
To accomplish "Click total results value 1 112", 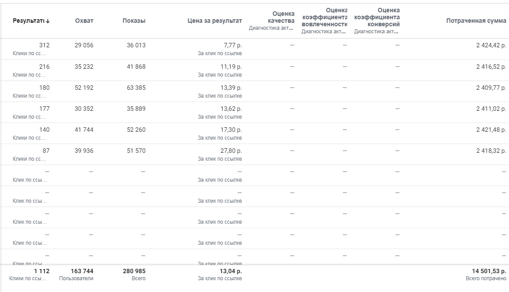I will click(x=43, y=271).
